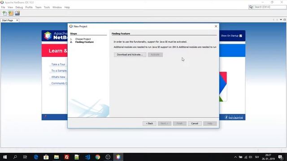This screenshot has height=161, width=287.
Task: Open the View menu
Action: [x=10, y=7]
